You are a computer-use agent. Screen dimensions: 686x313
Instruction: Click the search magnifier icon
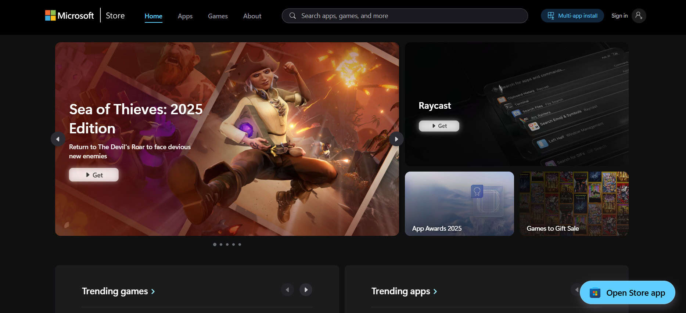pos(292,16)
